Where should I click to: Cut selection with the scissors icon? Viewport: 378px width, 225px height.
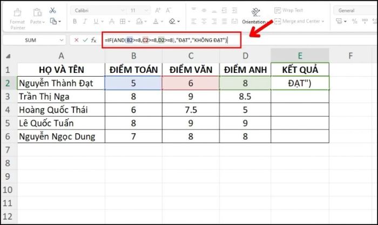tap(52, 10)
